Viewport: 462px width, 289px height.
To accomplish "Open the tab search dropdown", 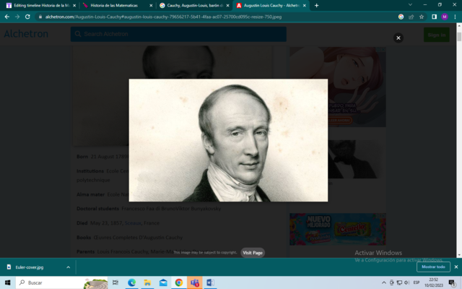I will (410, 5).
